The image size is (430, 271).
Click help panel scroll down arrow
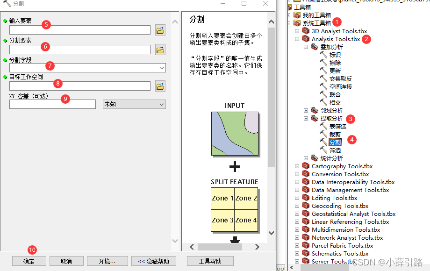(x=271, y=233)
